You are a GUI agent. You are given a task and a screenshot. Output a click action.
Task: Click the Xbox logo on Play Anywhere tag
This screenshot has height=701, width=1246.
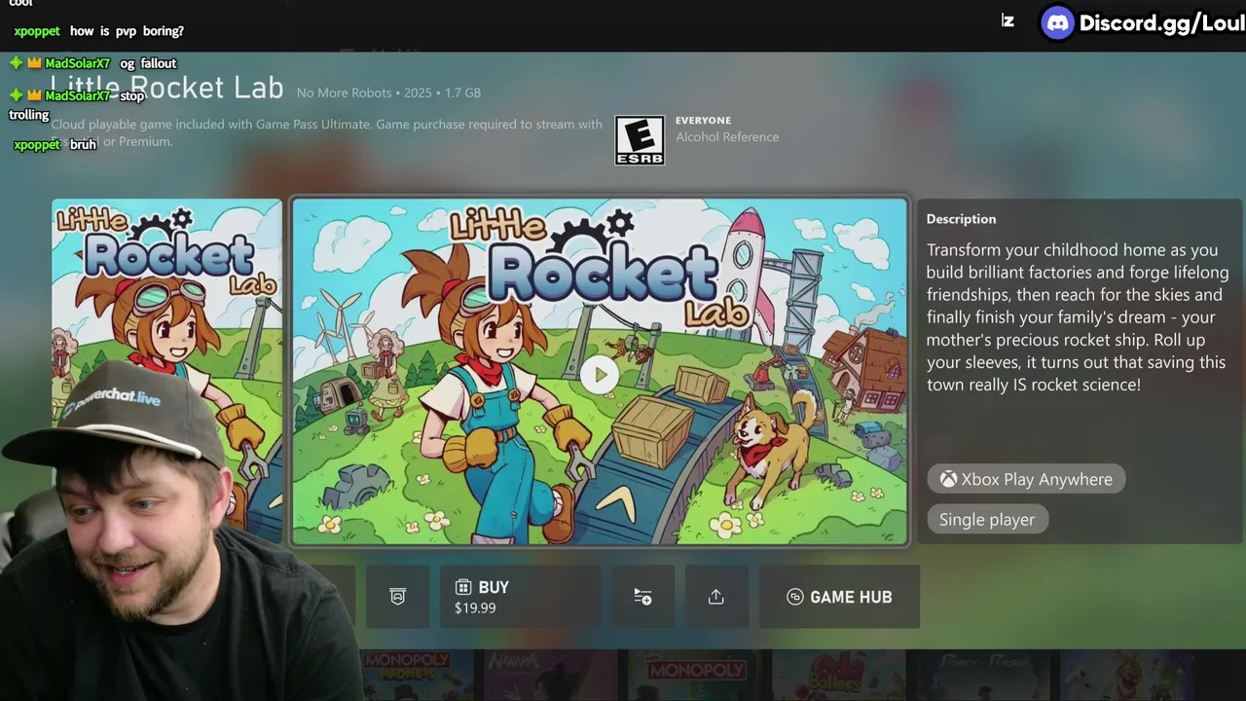point(948,479)
